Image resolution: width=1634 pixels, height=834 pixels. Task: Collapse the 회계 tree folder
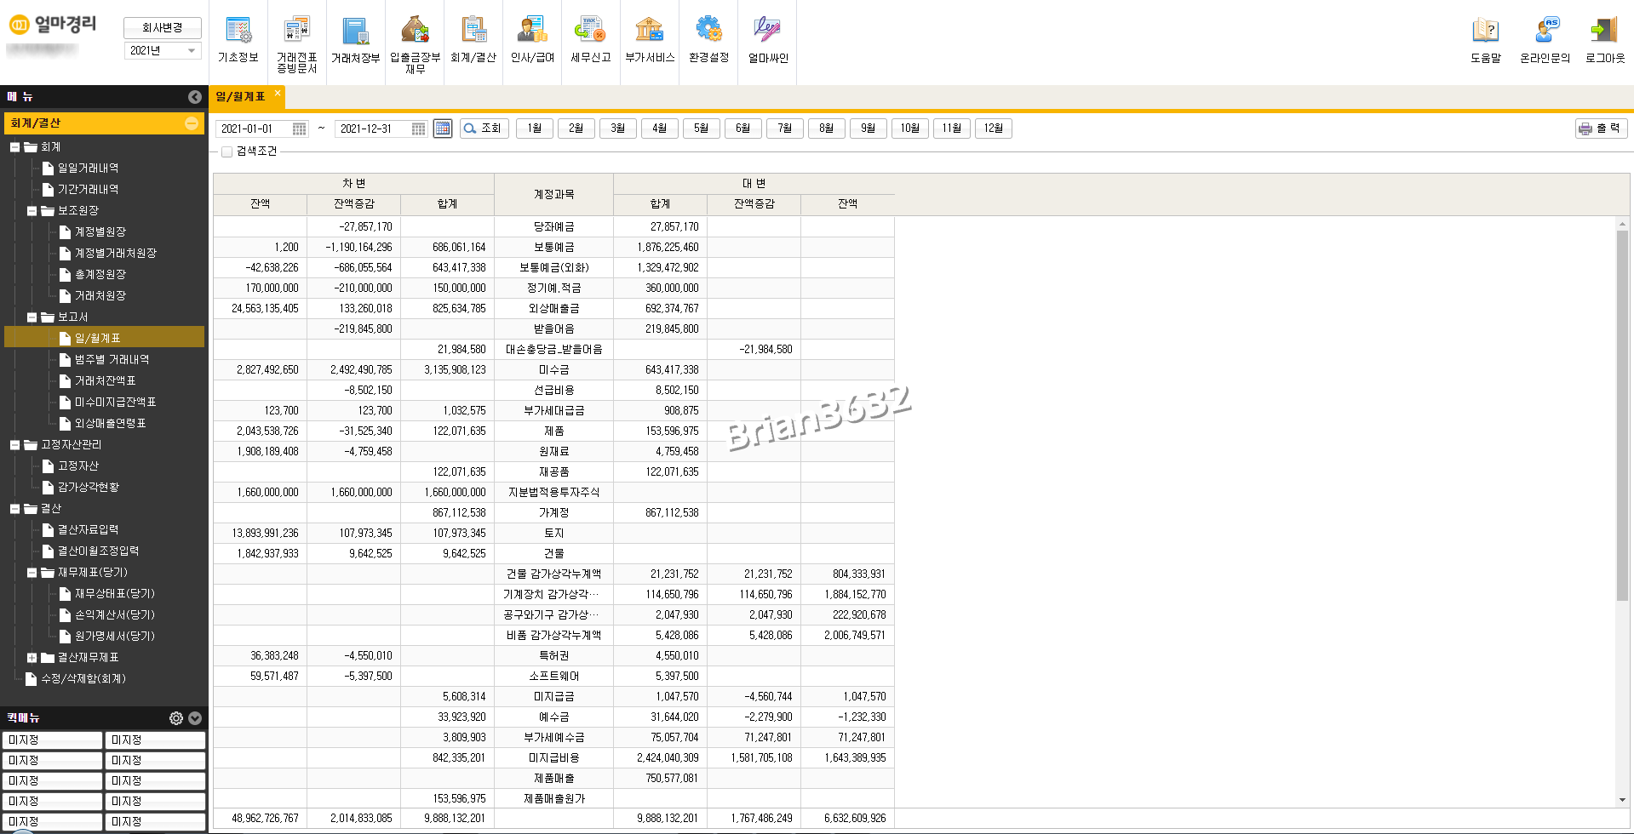click(14, 147)
